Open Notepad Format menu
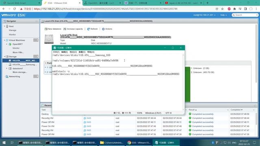 pyautogui.click(x=73, y=52)
